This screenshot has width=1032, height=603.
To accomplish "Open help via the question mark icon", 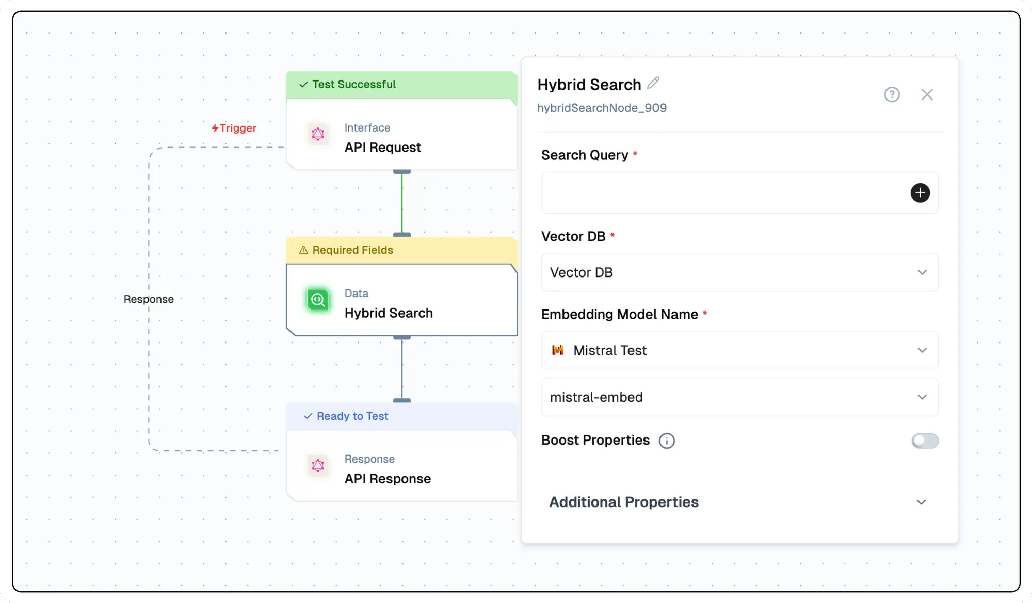I will click(x=892, y=94).
